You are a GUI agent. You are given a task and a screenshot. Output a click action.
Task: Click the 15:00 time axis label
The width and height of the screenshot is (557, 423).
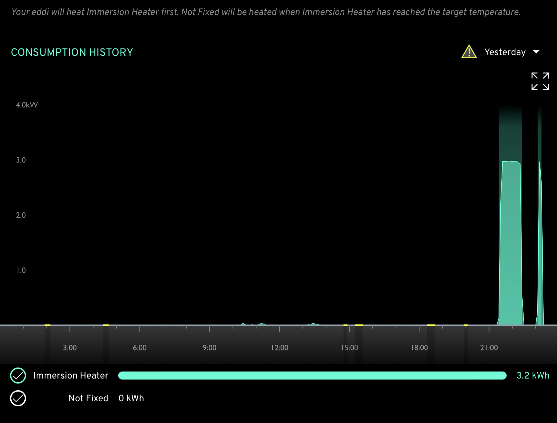pyautogui.click(x=349, y=348)
